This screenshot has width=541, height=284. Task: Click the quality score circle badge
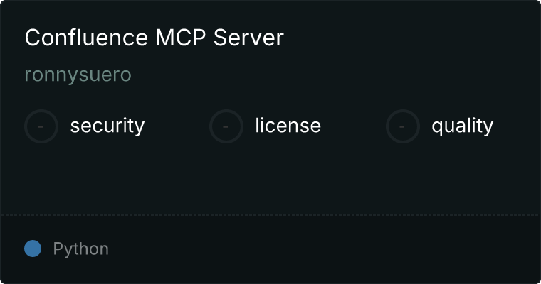click(x=403, y=126)
